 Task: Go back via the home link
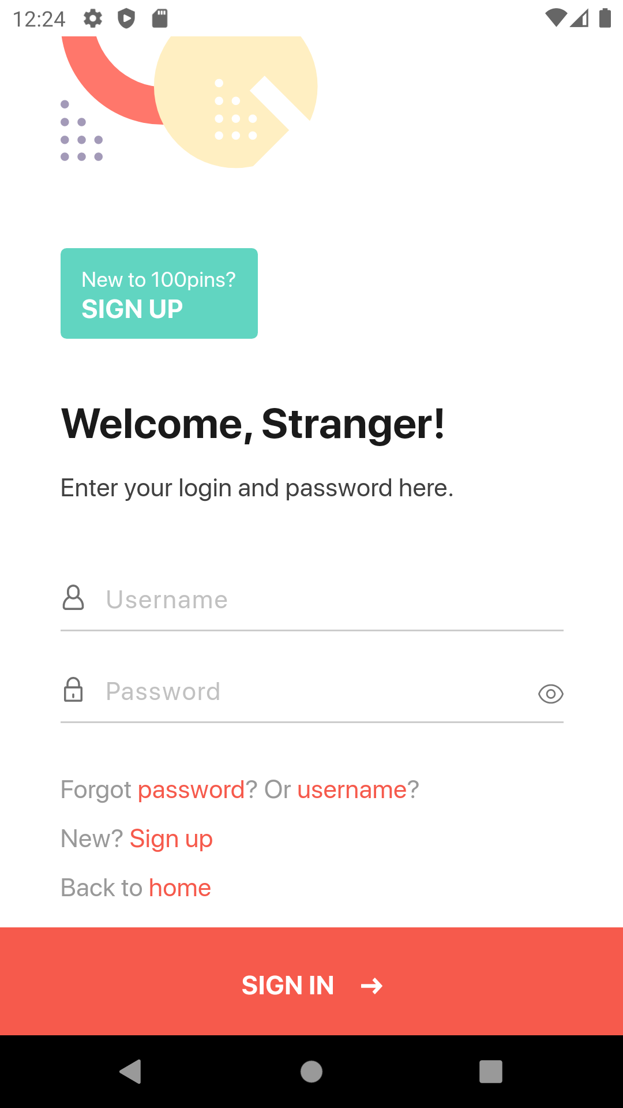pos(180,888)
